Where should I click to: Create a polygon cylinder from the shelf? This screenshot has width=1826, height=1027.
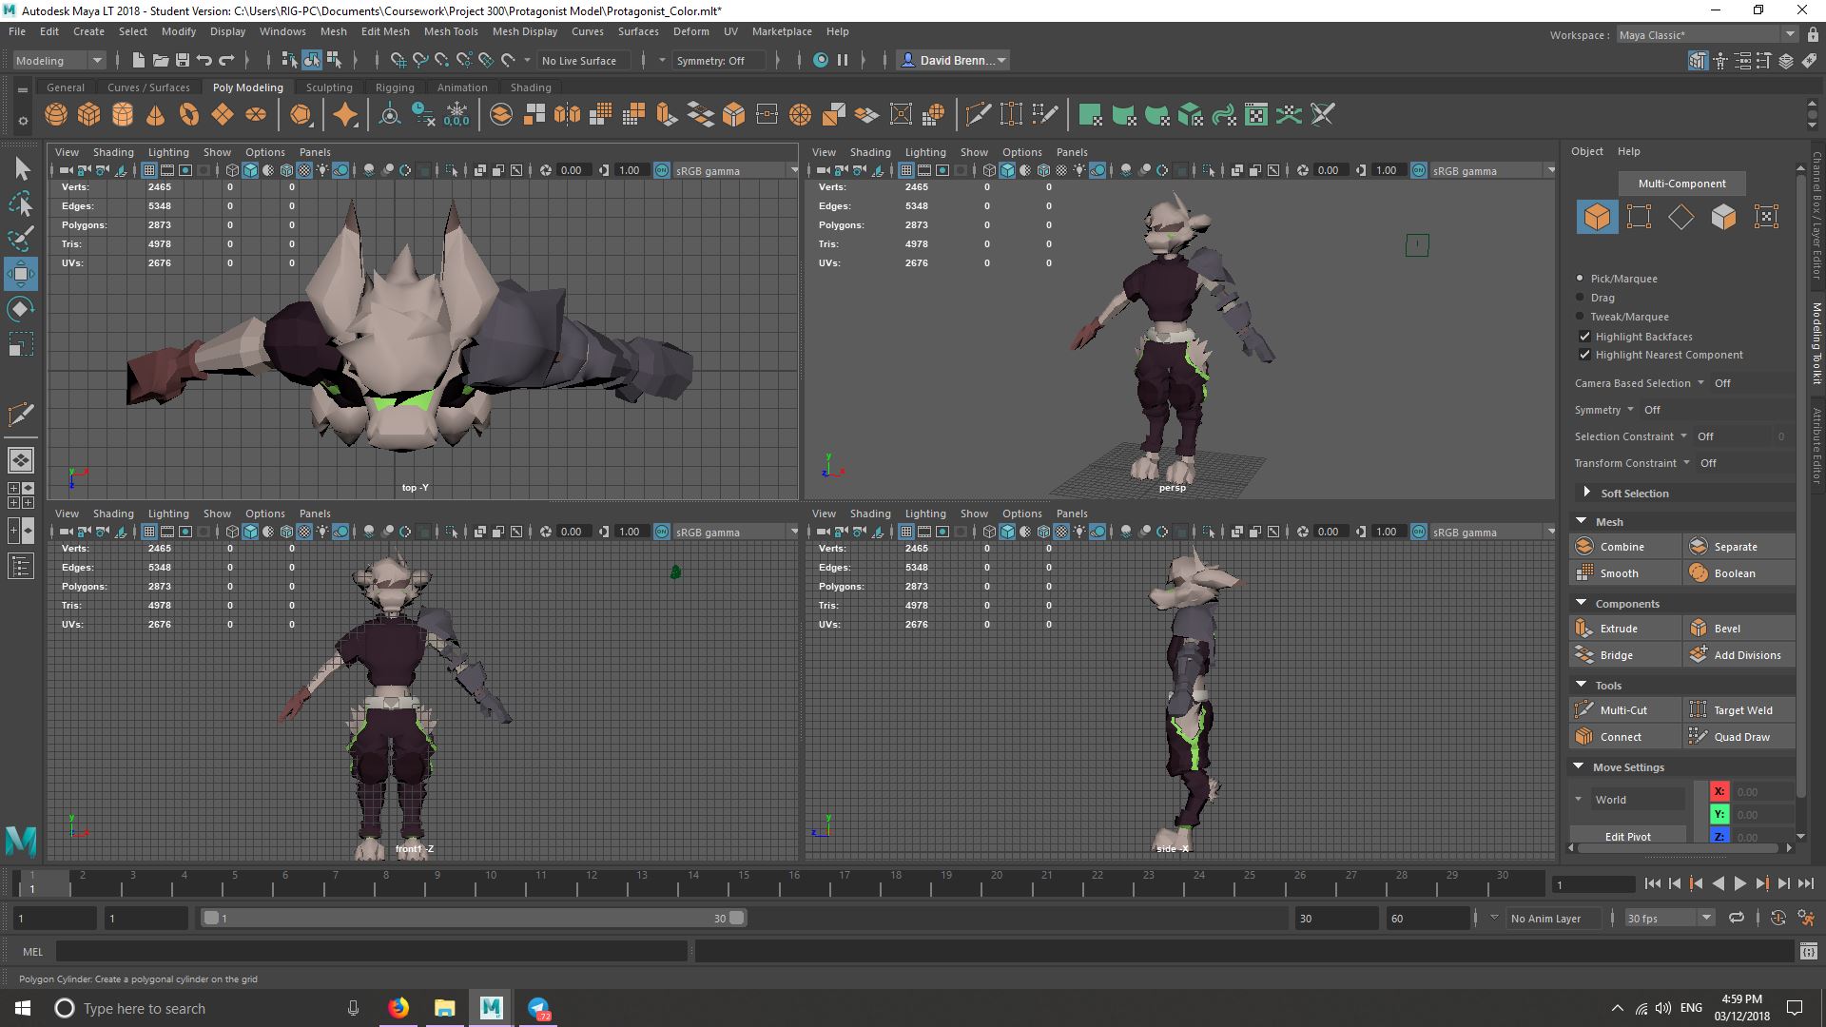click(123, 115)
